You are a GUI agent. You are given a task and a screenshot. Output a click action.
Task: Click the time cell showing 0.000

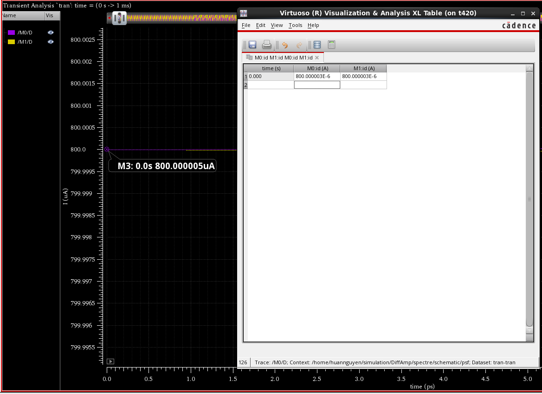click(271, 77)
